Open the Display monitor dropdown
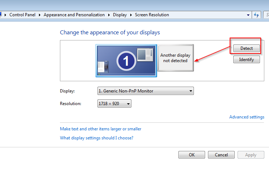Viewport: 269px width, 182px height. tap(146, 91)
